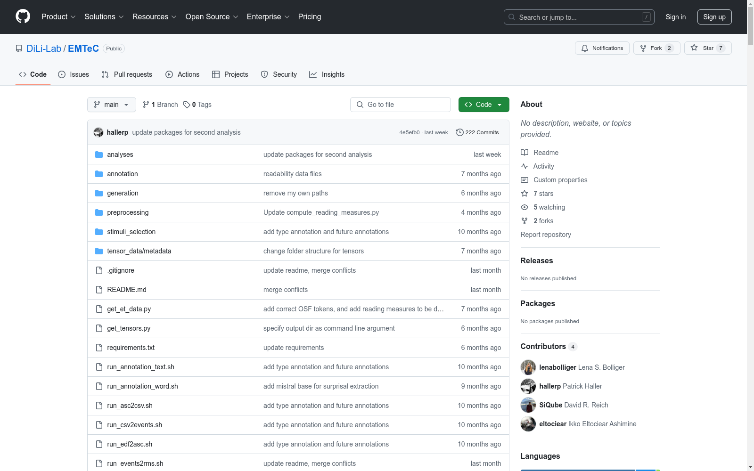Click the Pricing link
Image resolution: width=754 pixels, height=471 pixels.
pos(310,17)
